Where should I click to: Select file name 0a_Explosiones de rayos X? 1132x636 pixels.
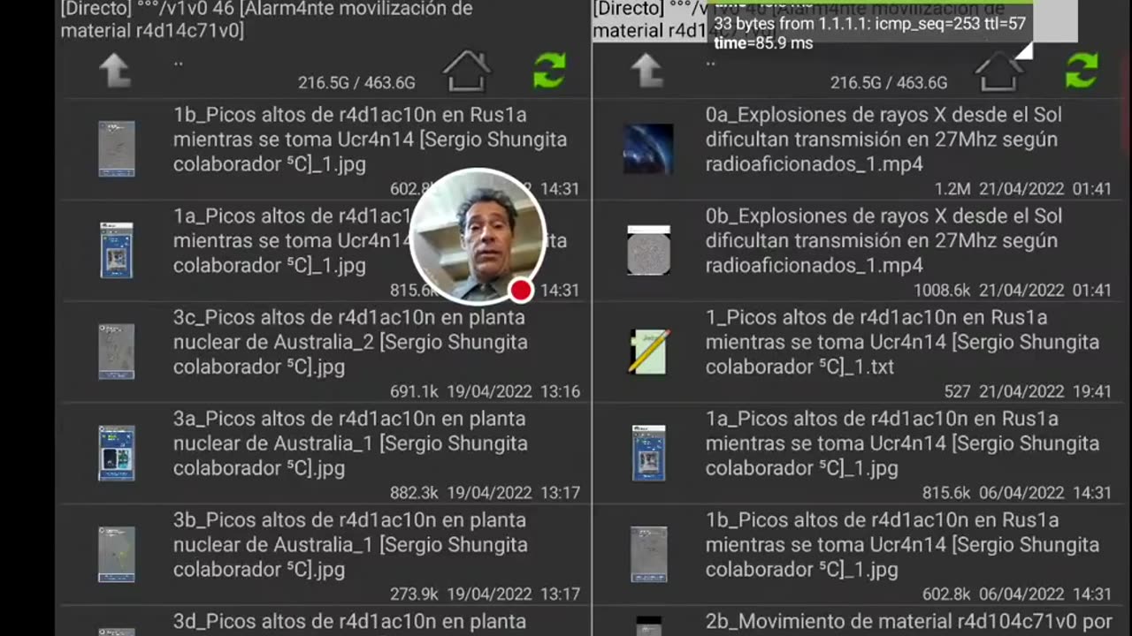[883, 140]
